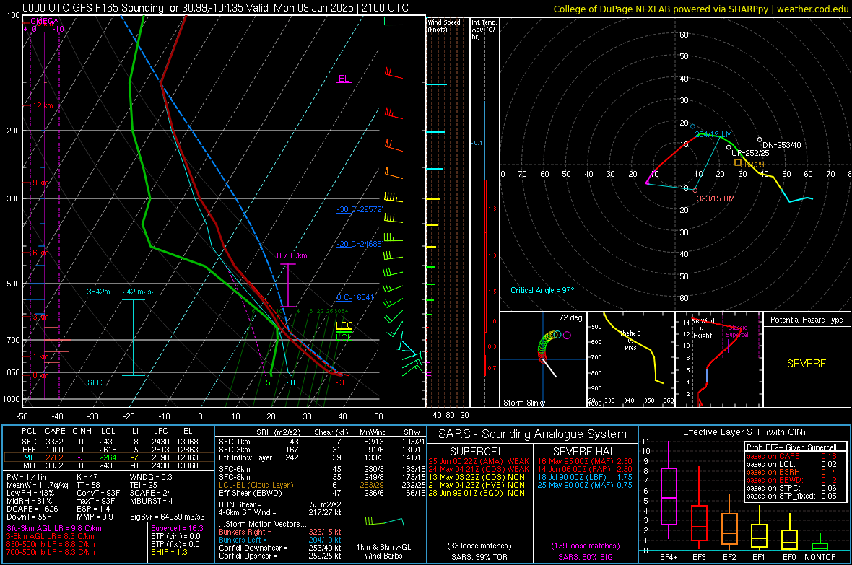The width and height of the screenshot is (852, 565).
Task: Select 'Critical Angle = 97°' on the hodograph
Action: click(542, 290)
